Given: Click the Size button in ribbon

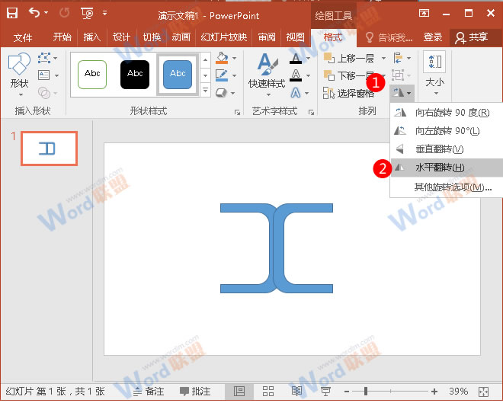Looking at the screenshot, I should point(434,72).
